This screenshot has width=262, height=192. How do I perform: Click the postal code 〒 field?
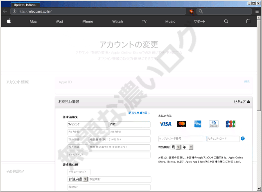(x=79, y=172)
